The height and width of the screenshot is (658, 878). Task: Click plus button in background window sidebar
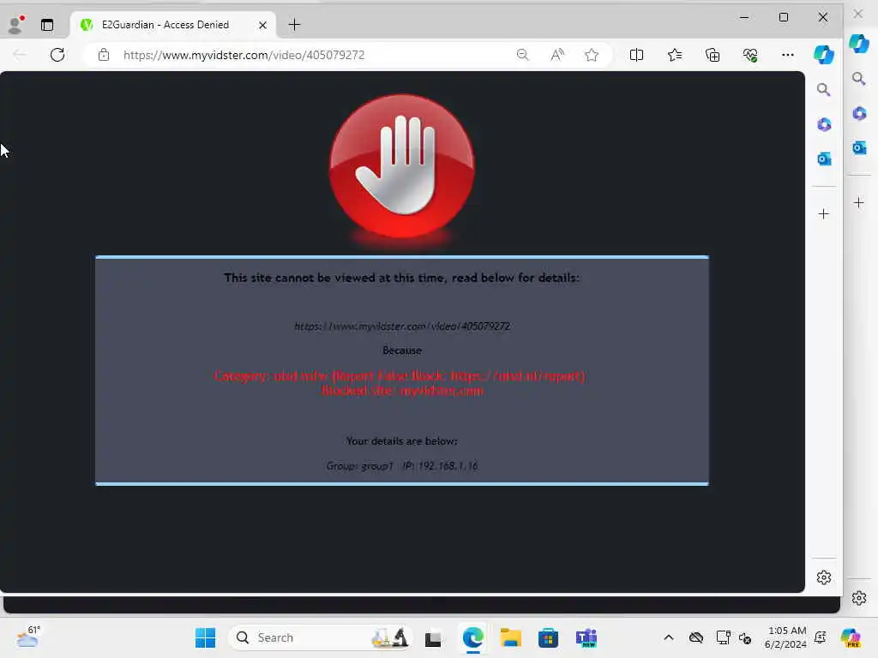pyautogui.click(x=859, y=202)
